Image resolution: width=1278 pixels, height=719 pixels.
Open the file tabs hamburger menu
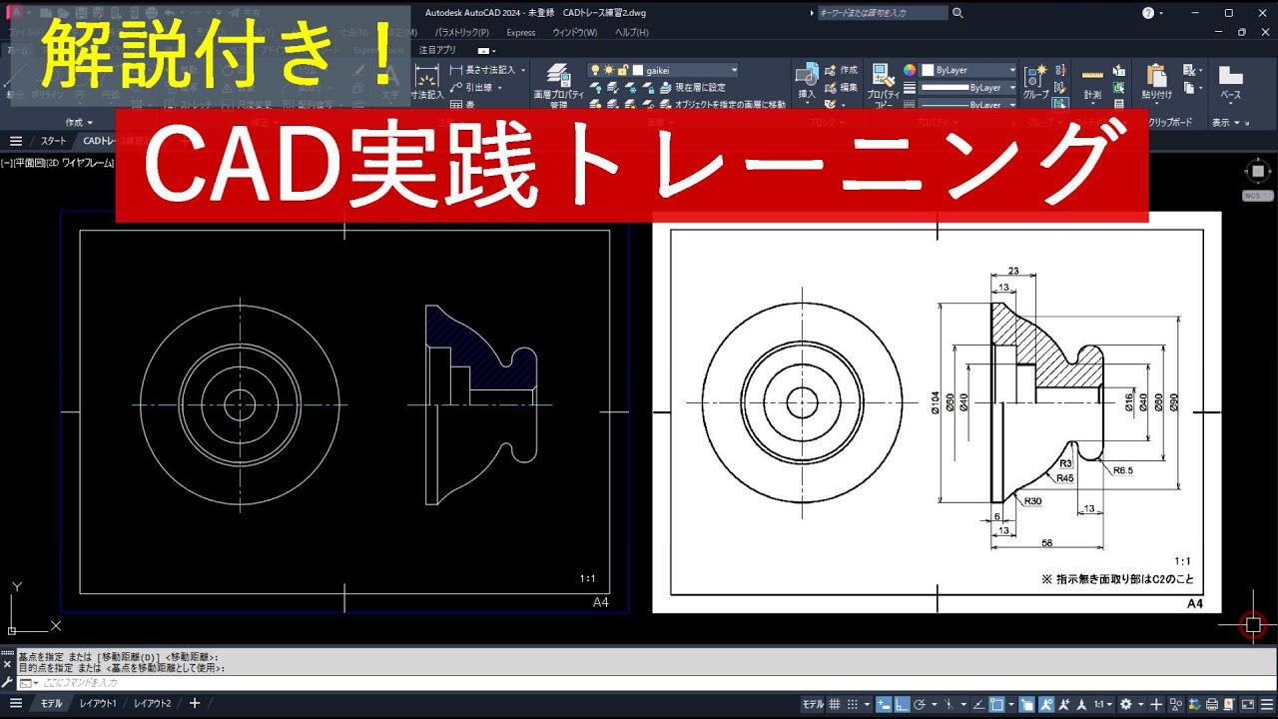(x=16, y=141)
